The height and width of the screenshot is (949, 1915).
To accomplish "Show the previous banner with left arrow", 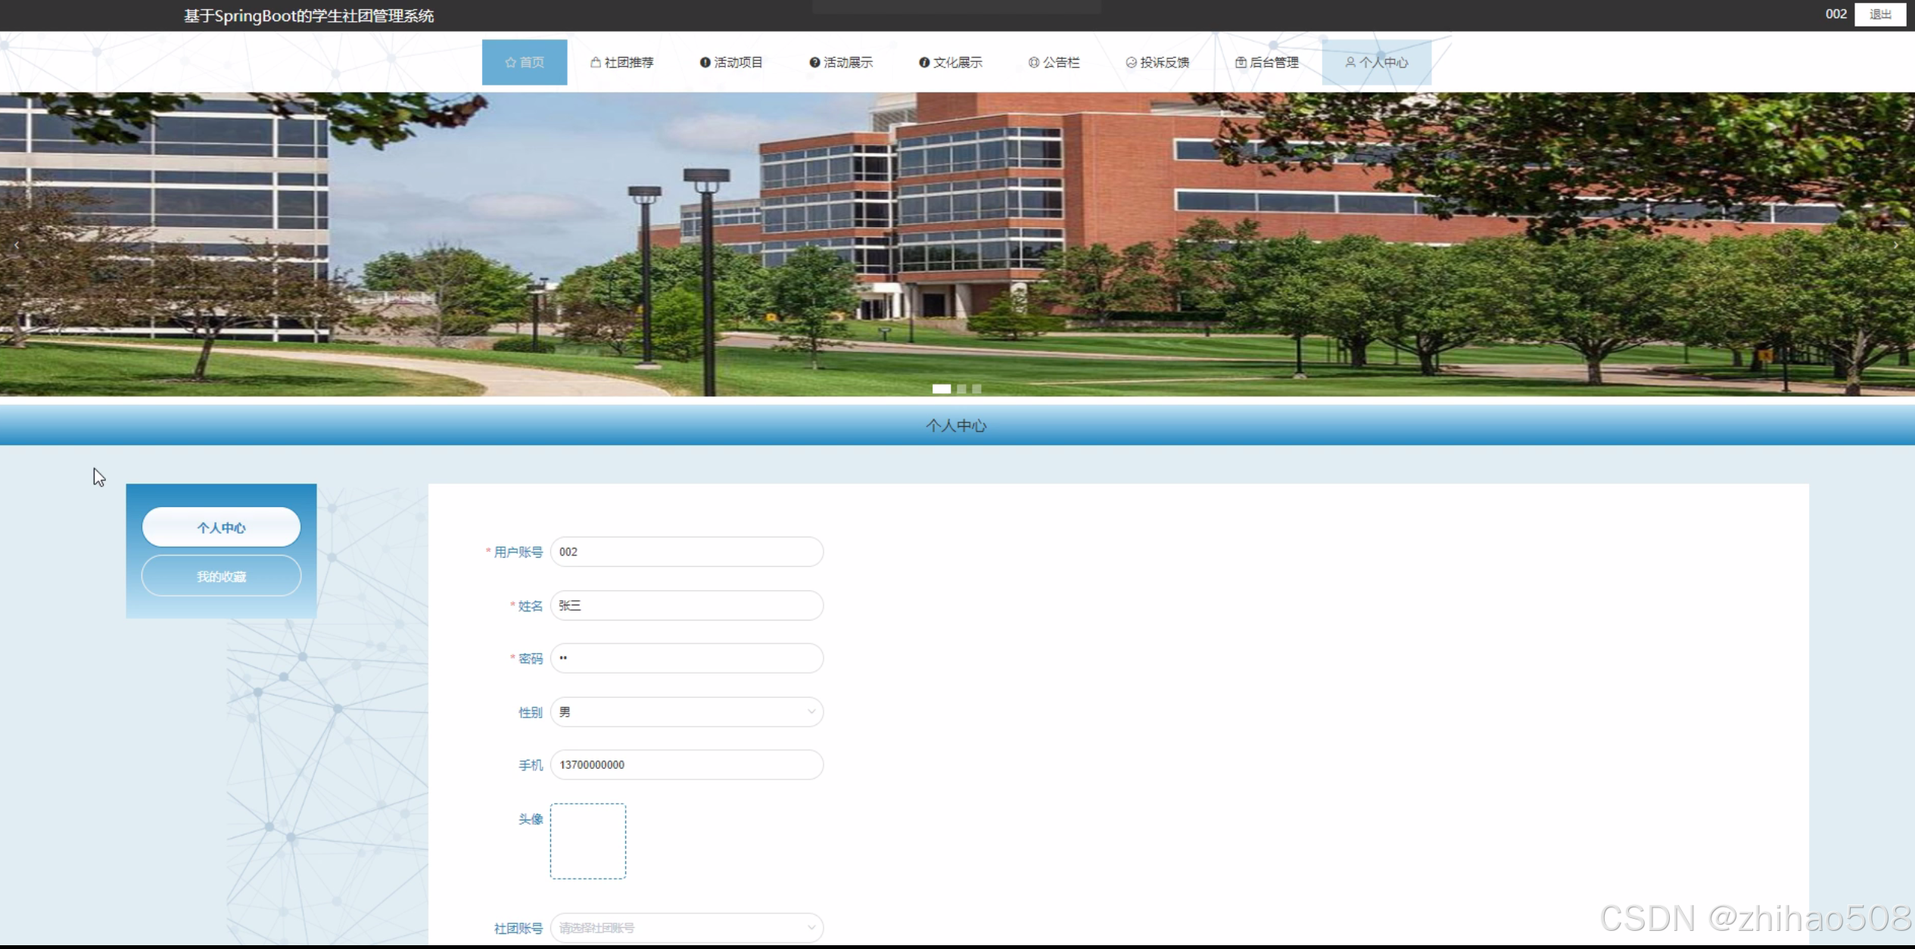I will [x=17, y=245].
